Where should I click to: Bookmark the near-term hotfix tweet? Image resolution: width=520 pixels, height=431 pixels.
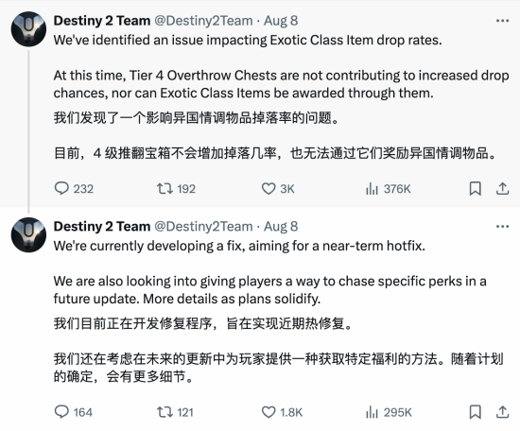tap(475, 412)
